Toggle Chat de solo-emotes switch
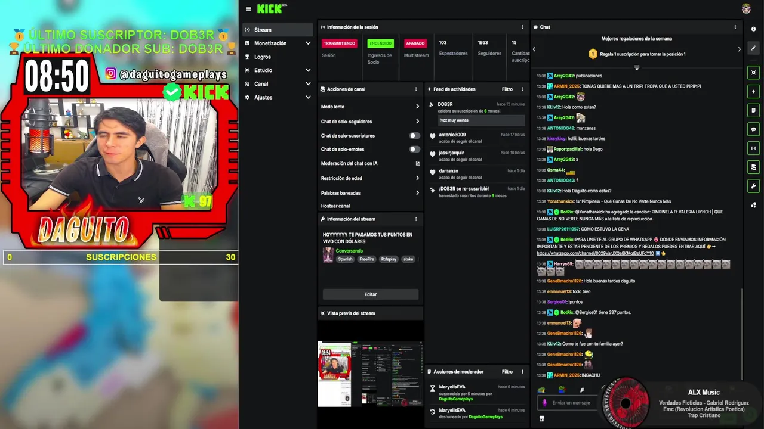The image size is (764, 429). pyautogui.click(x=414, y=150)
